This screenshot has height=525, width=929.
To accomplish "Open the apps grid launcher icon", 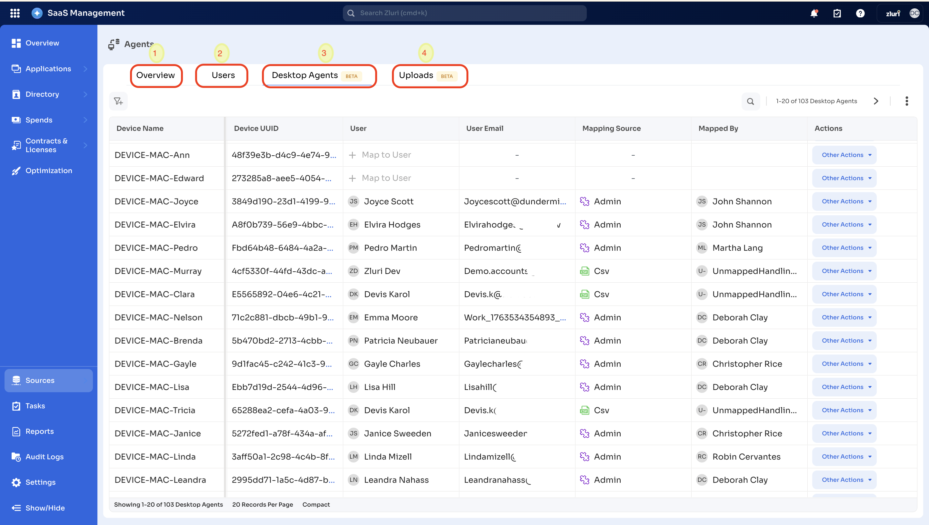I will [15, 13].
